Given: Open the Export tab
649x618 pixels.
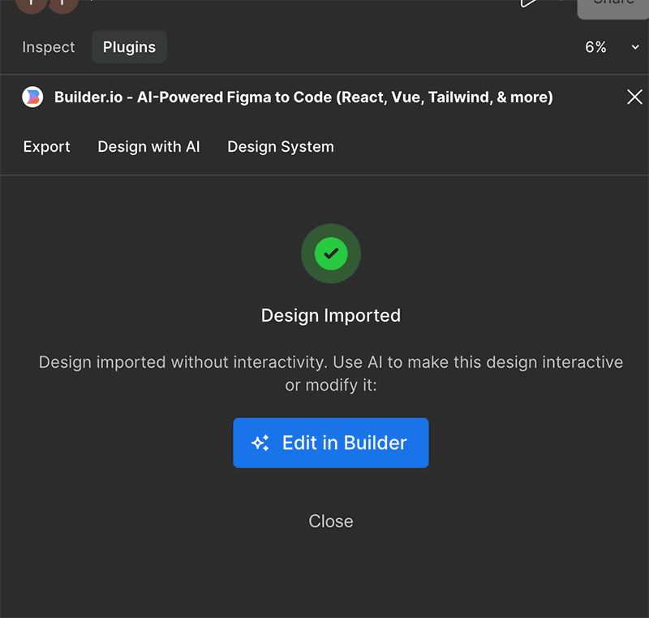Looking at the screenshot, I should 46,147.
